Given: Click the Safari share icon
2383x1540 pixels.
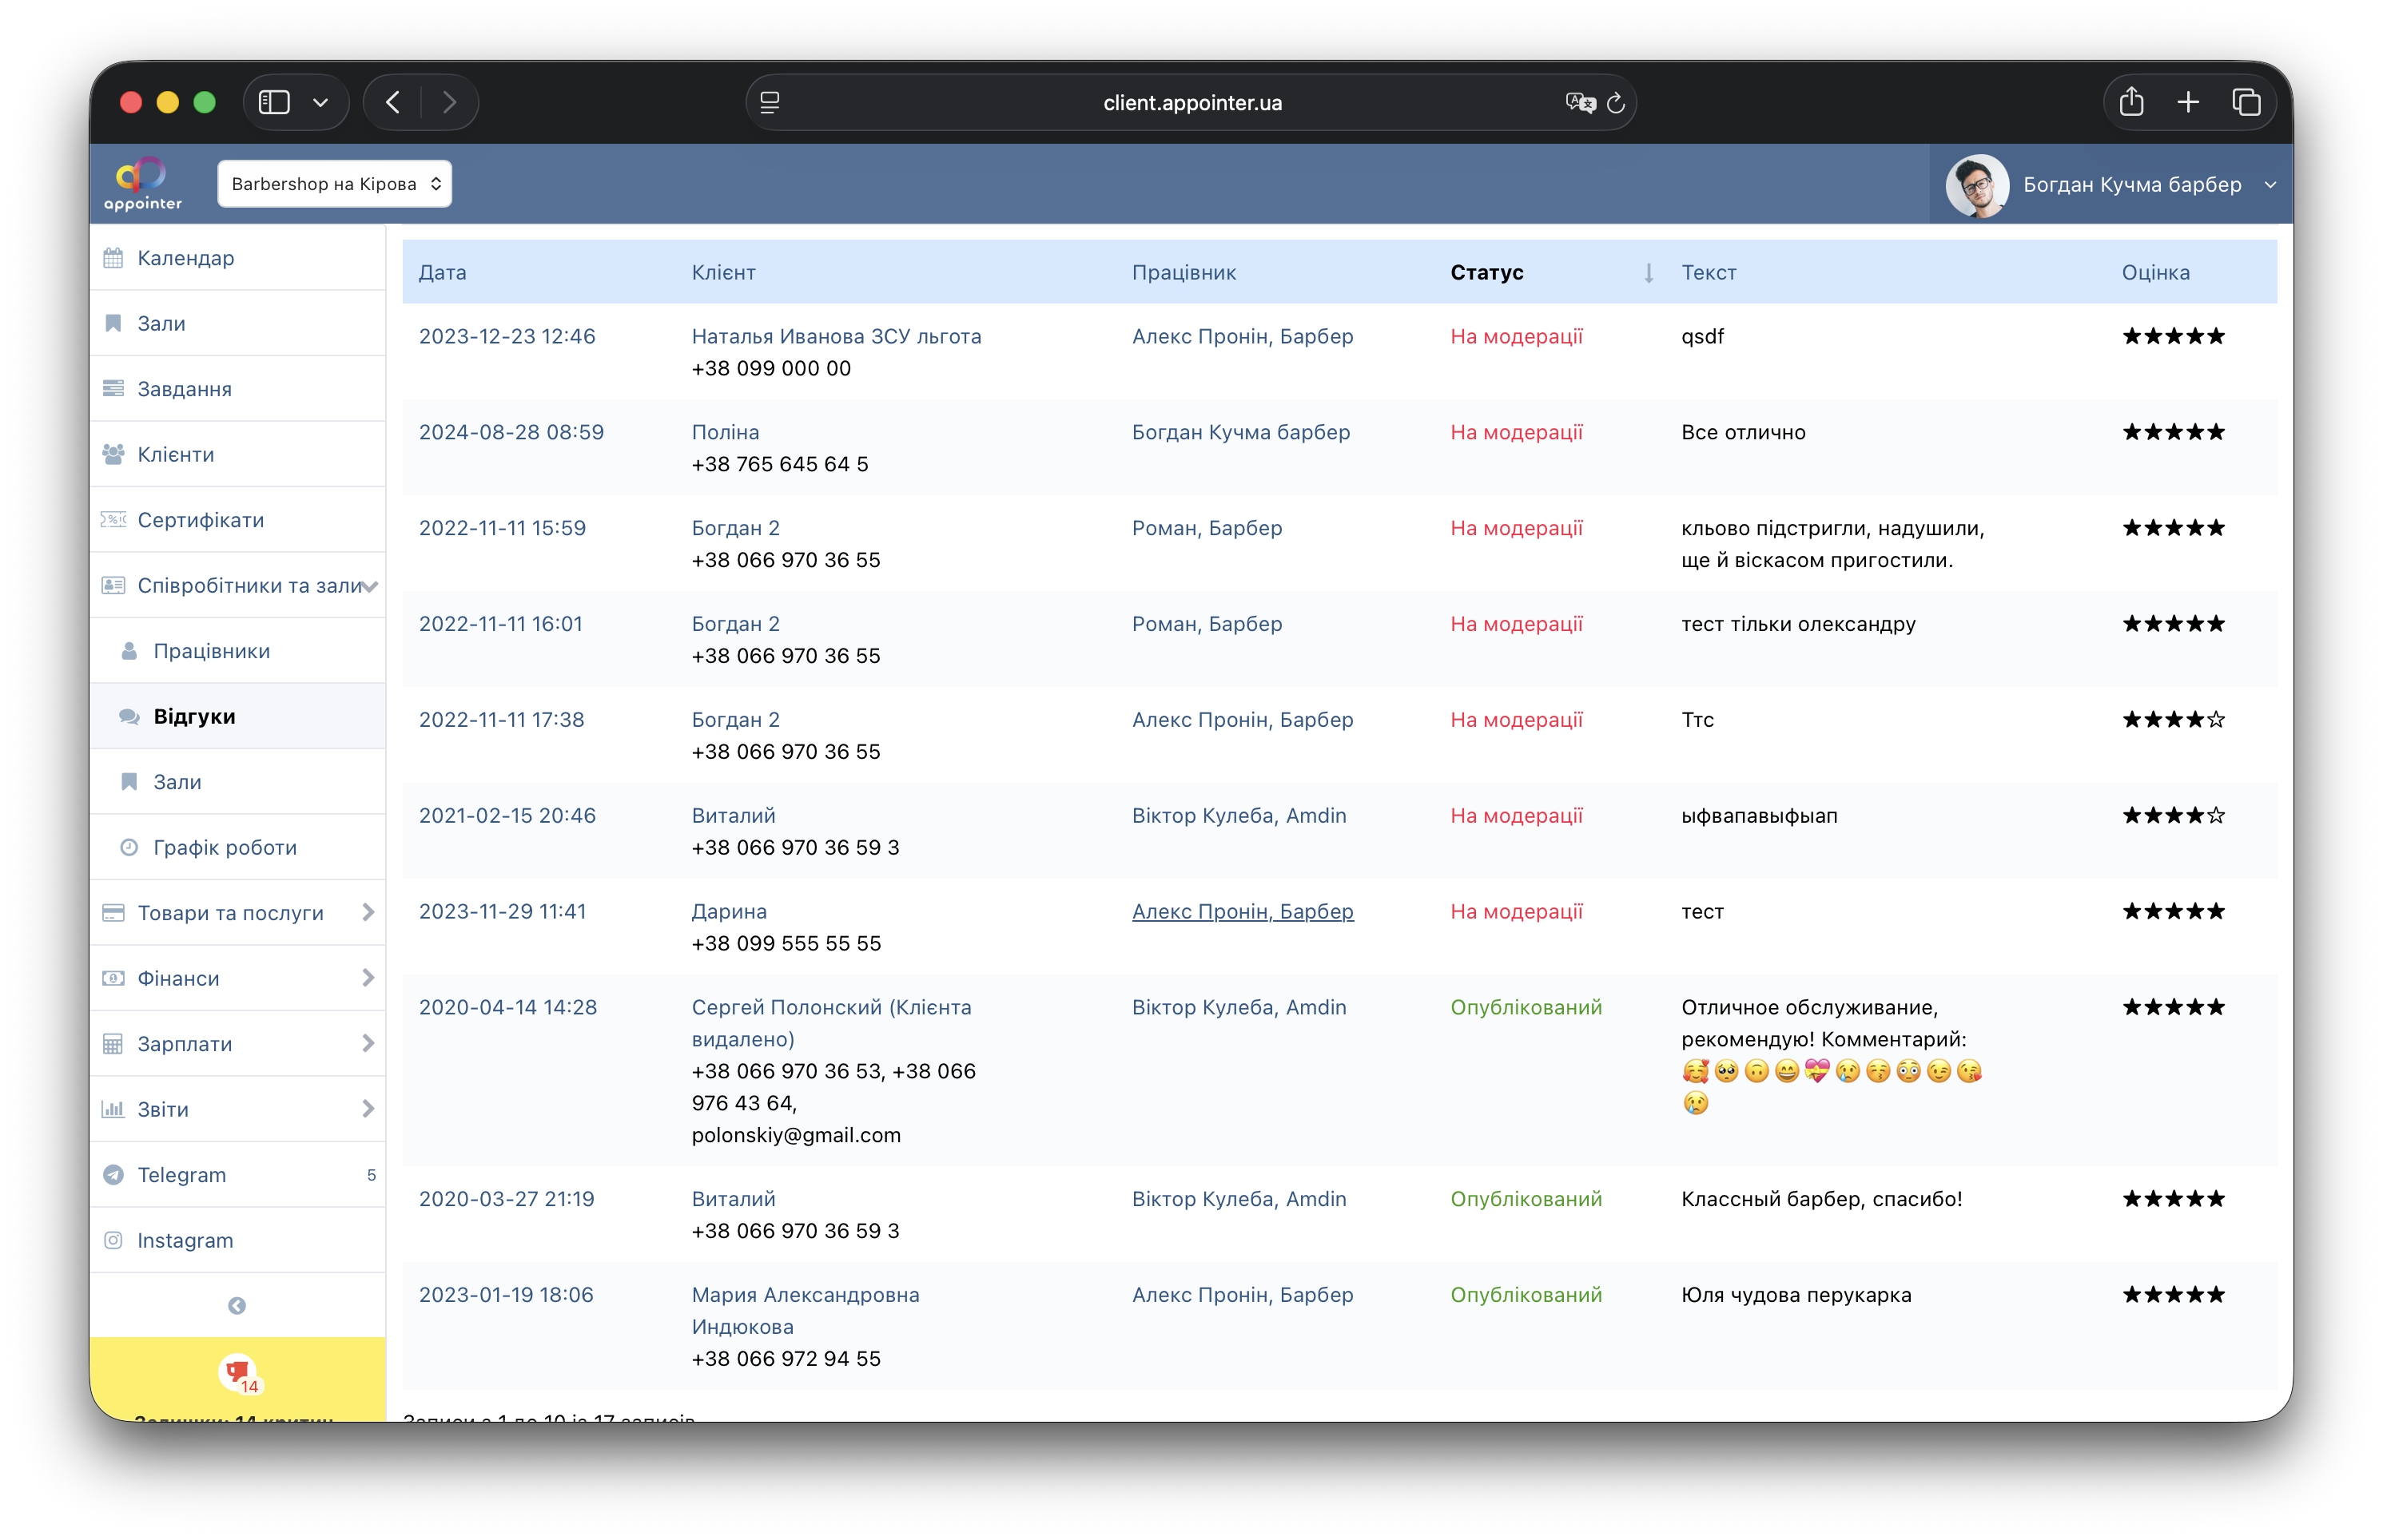Looking at the screenshot, I should [x=2131, y=102].
